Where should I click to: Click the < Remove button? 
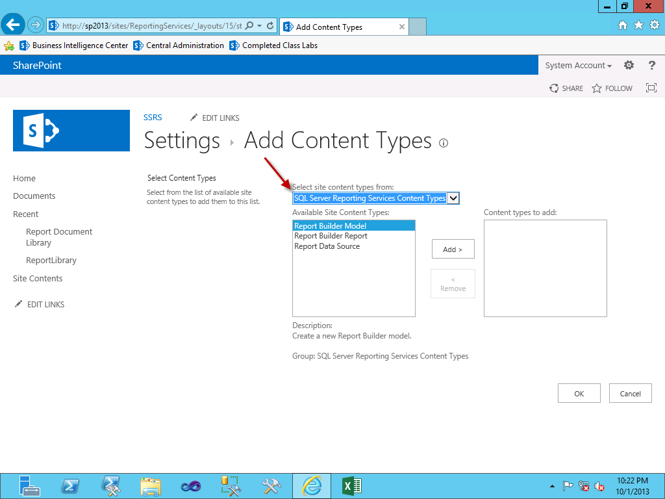(x=453, y=284)
